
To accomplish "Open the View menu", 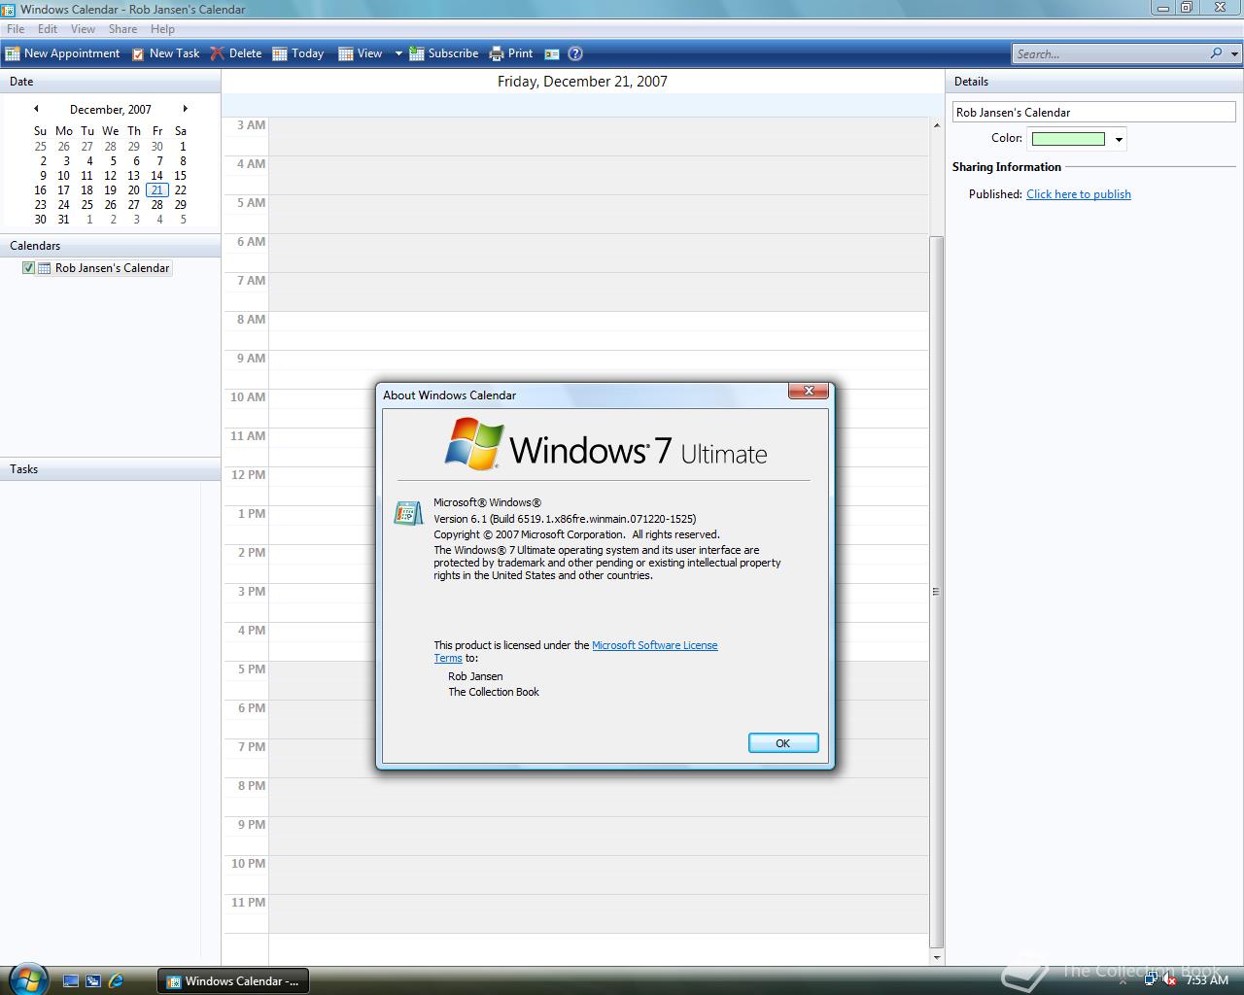I will (83, 29).
